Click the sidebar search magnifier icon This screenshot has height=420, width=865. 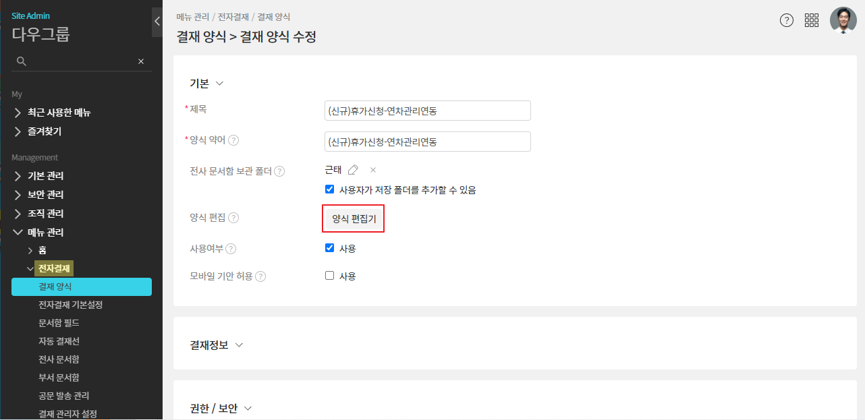click(22, 61)
